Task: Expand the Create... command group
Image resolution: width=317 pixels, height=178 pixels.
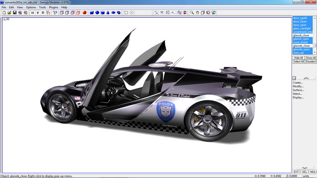Action: (x=298, y=83)
